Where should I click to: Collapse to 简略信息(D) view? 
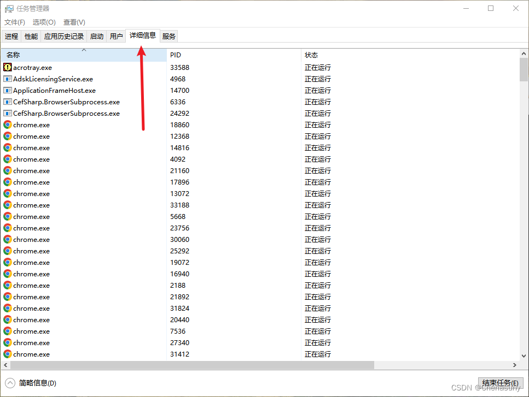click(31, 383)
